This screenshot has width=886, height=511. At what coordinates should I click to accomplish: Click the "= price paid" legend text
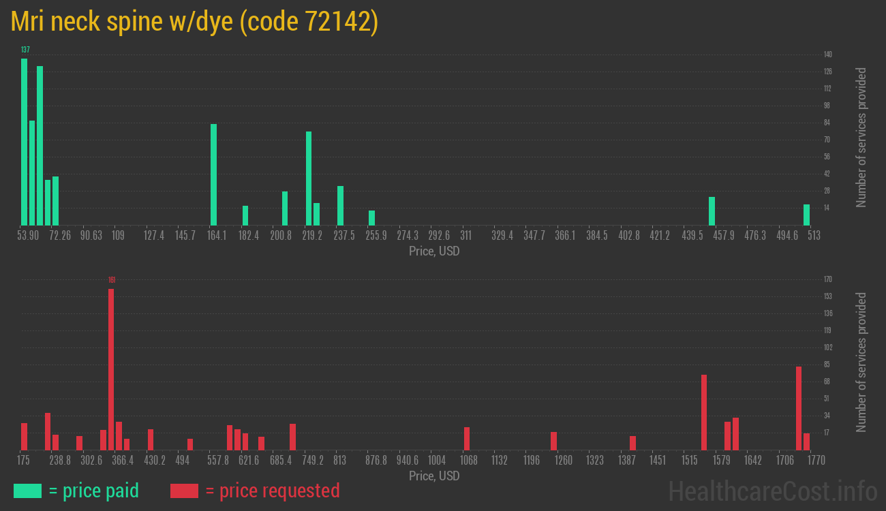pos(94,491)
